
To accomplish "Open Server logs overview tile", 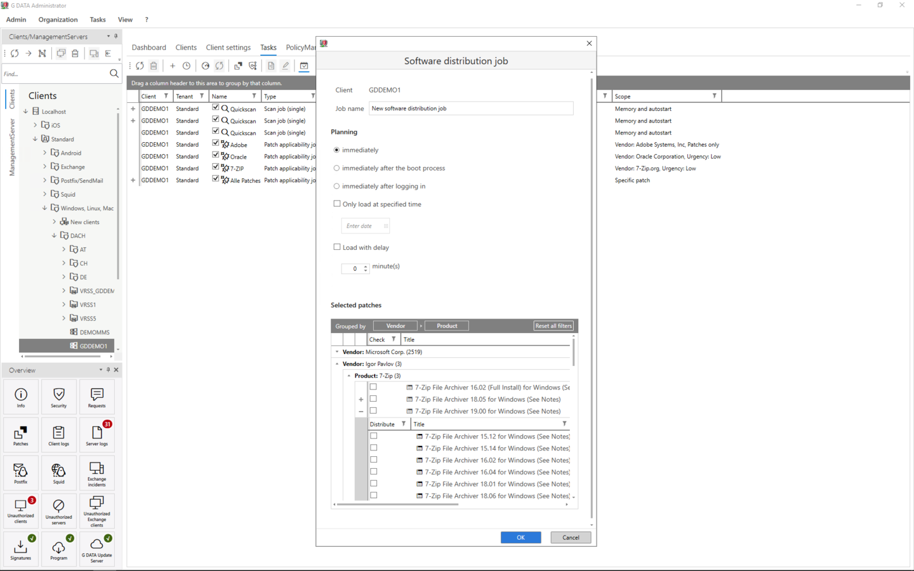I will (x=96, y=435).
